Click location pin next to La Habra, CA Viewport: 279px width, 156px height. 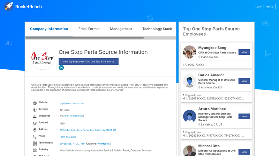(x=199, y=124)
